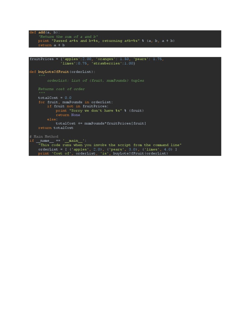Click the "This code runs when you invoke" string

[x=110, y=145]
